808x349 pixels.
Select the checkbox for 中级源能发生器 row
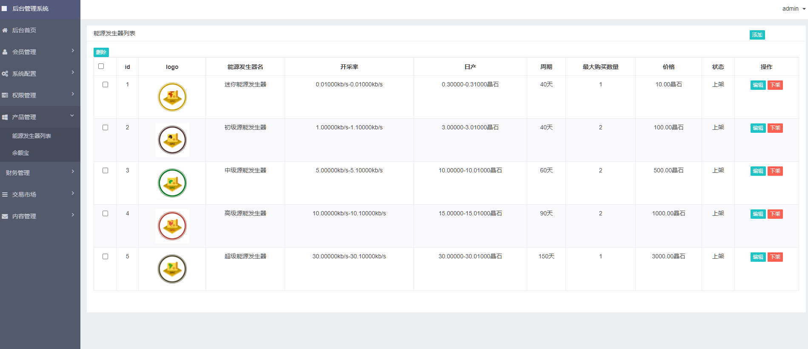click(106, 171)
